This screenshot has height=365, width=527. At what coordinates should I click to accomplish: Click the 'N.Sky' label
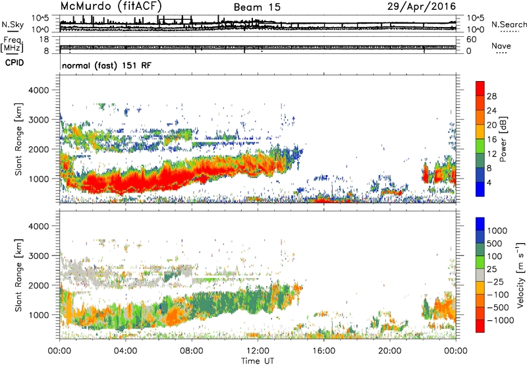pyautogui.click(x=13, y=24)
